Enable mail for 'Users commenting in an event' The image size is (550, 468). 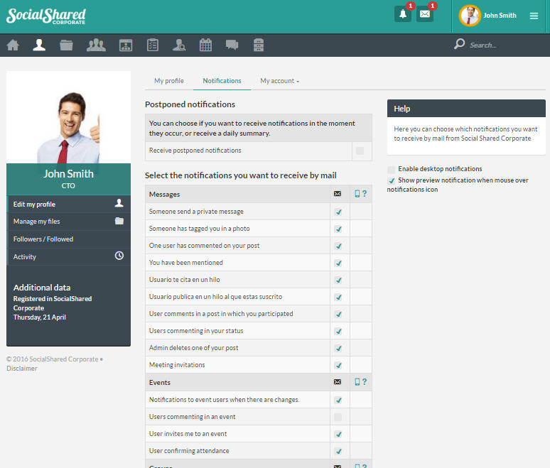[x=338, y=417]
